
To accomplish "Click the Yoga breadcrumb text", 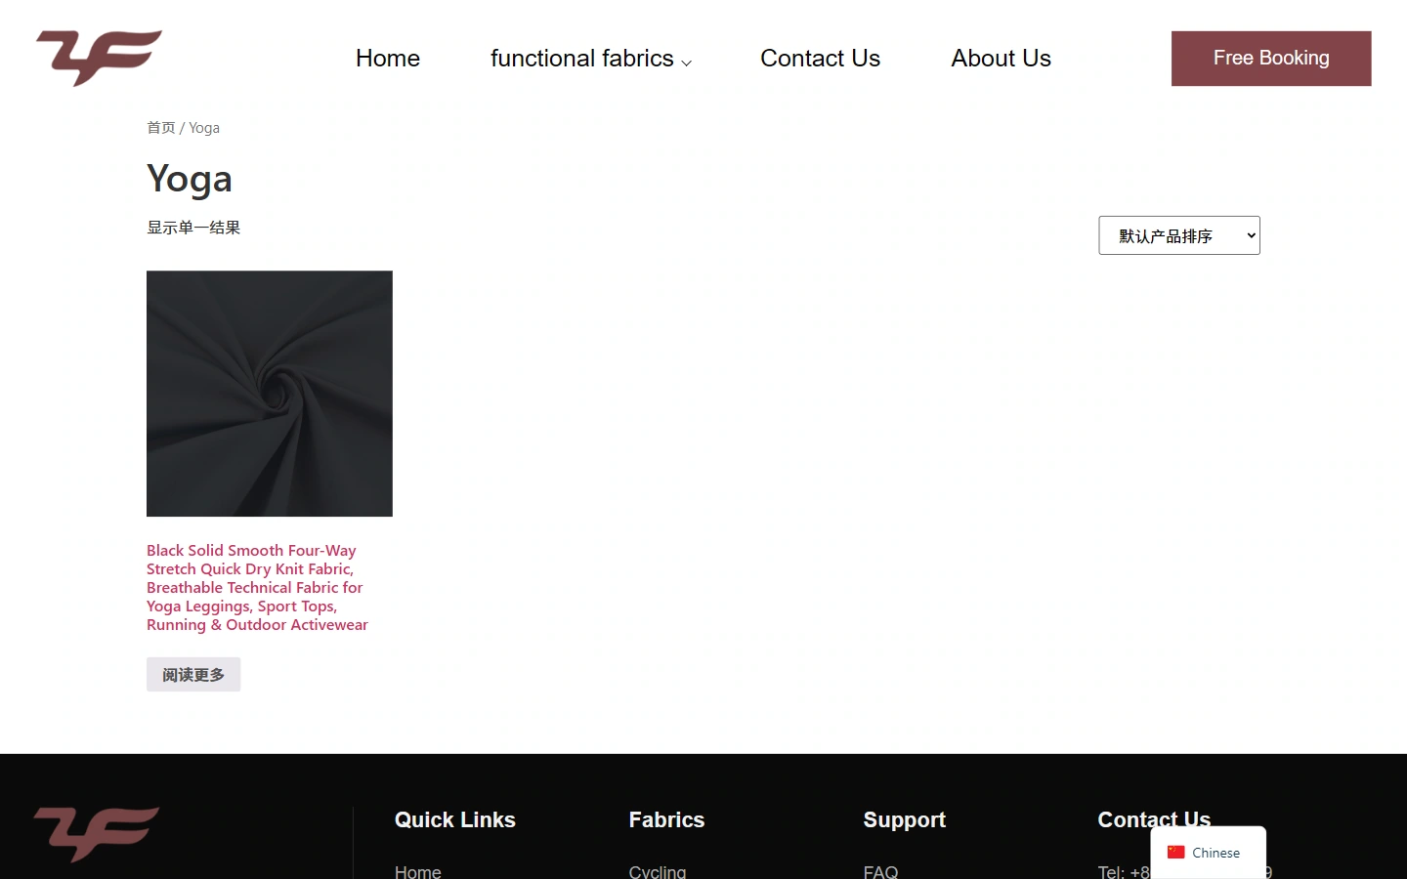I will pyautogui.click(x=204, y=128).
